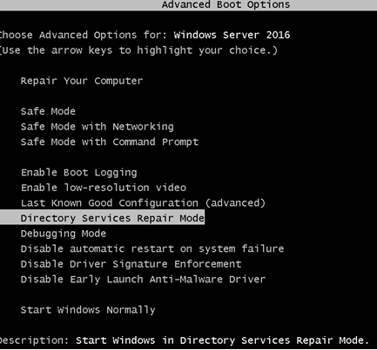Screen dimensions: 377x350
Task: Choose Safe Mode boot entry
Action: [48, 111]
